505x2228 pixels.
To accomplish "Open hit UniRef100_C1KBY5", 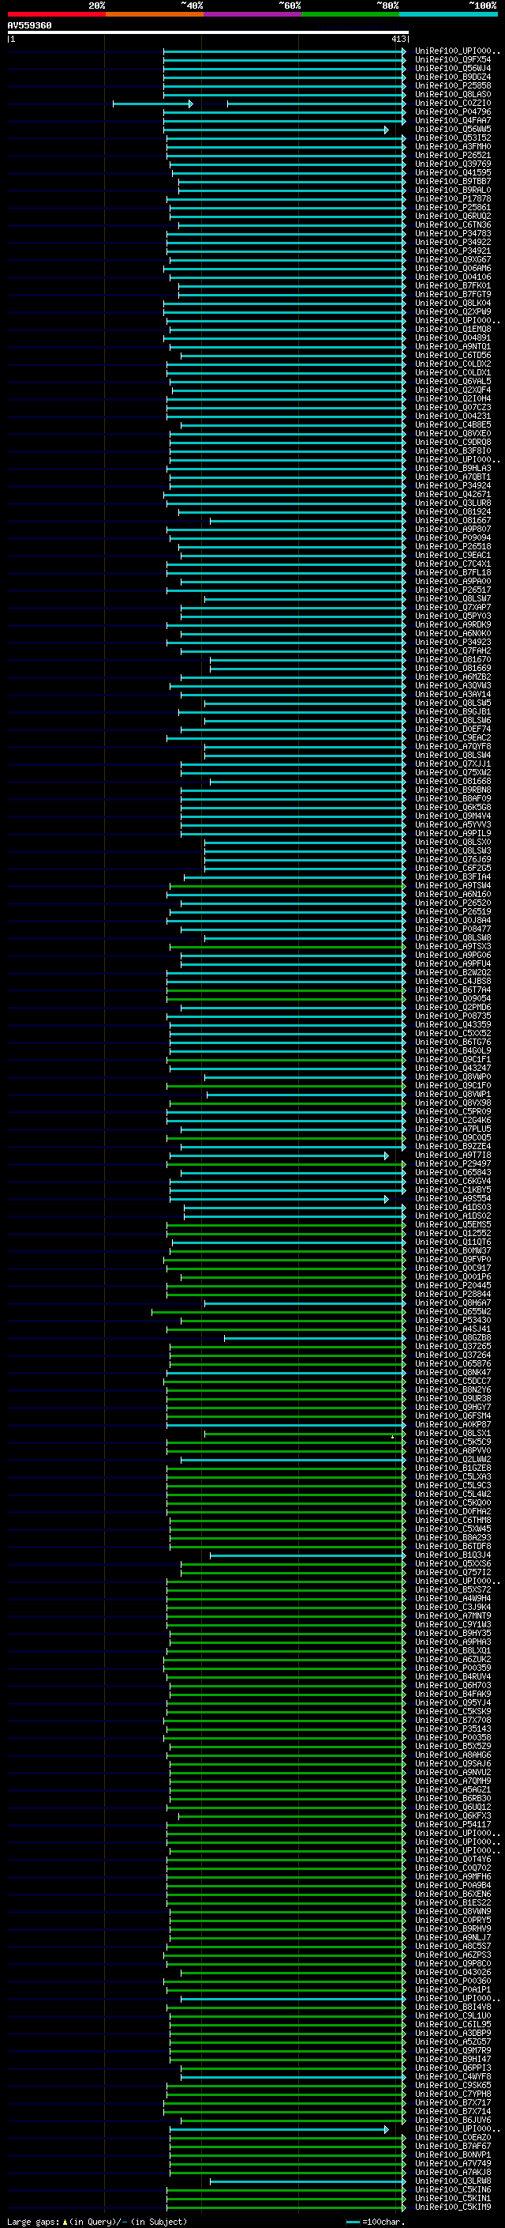I will click(x=453, y=1190).
